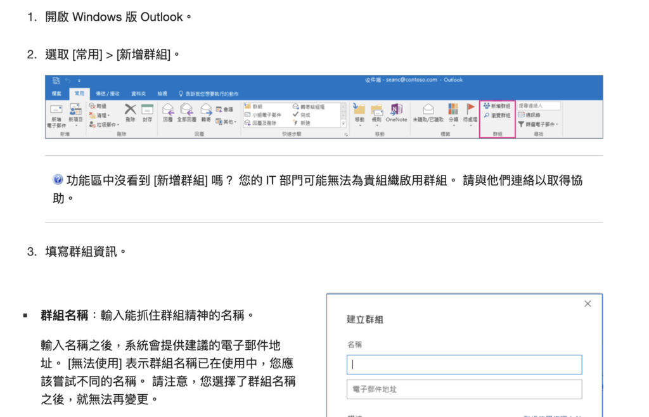This screenshot has width=649, height=417.
Task: Select the 常用 (Home) ribbon tab
Action: 79,94
